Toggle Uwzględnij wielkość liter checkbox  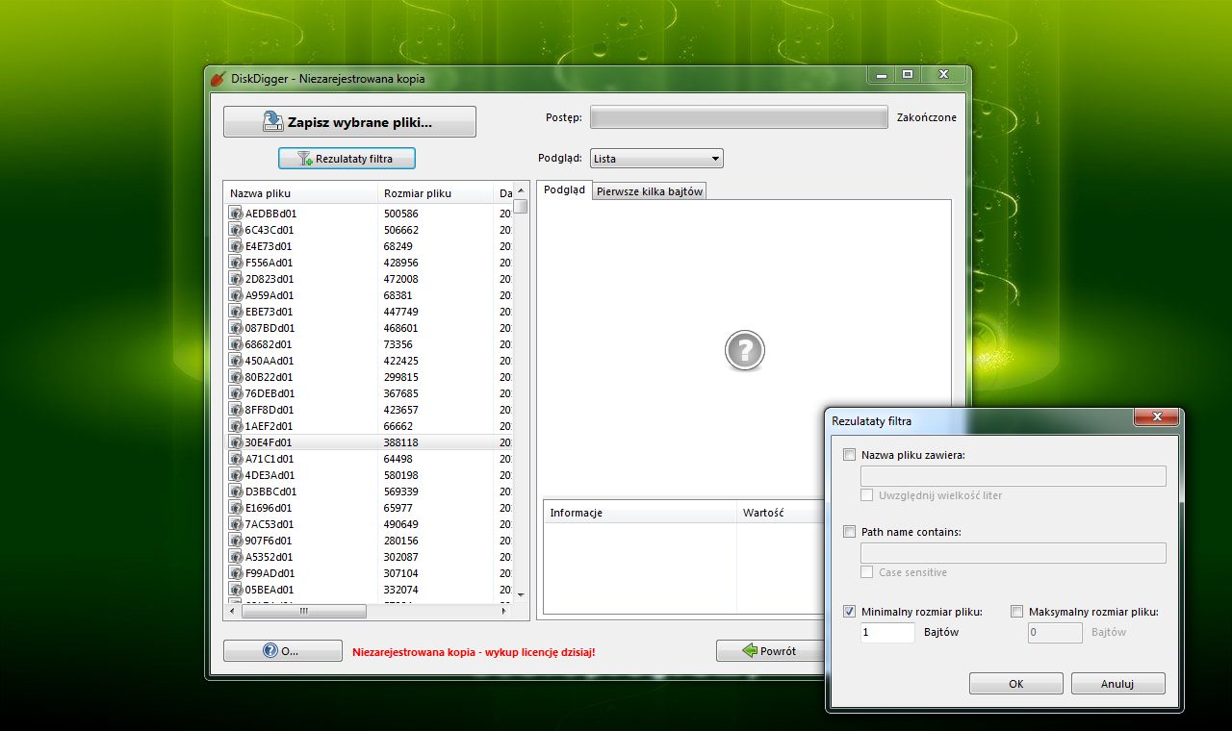coord(867,495)
